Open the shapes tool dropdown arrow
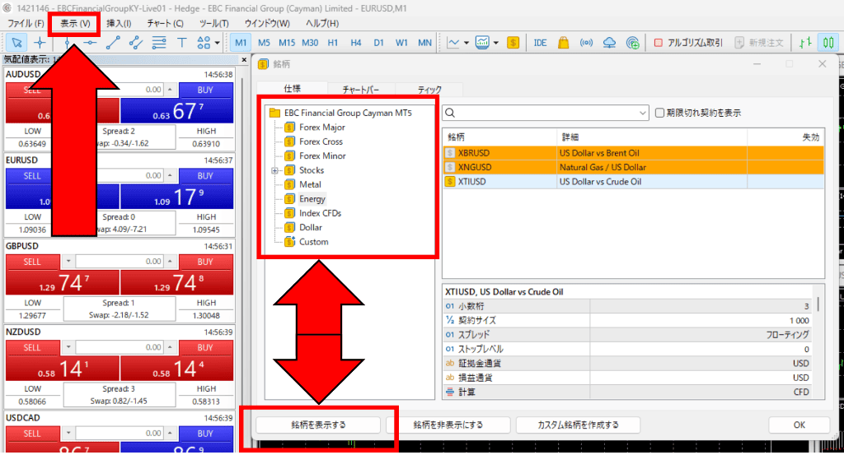The height and width of the screenshot is (455, 844). (218, 43)
